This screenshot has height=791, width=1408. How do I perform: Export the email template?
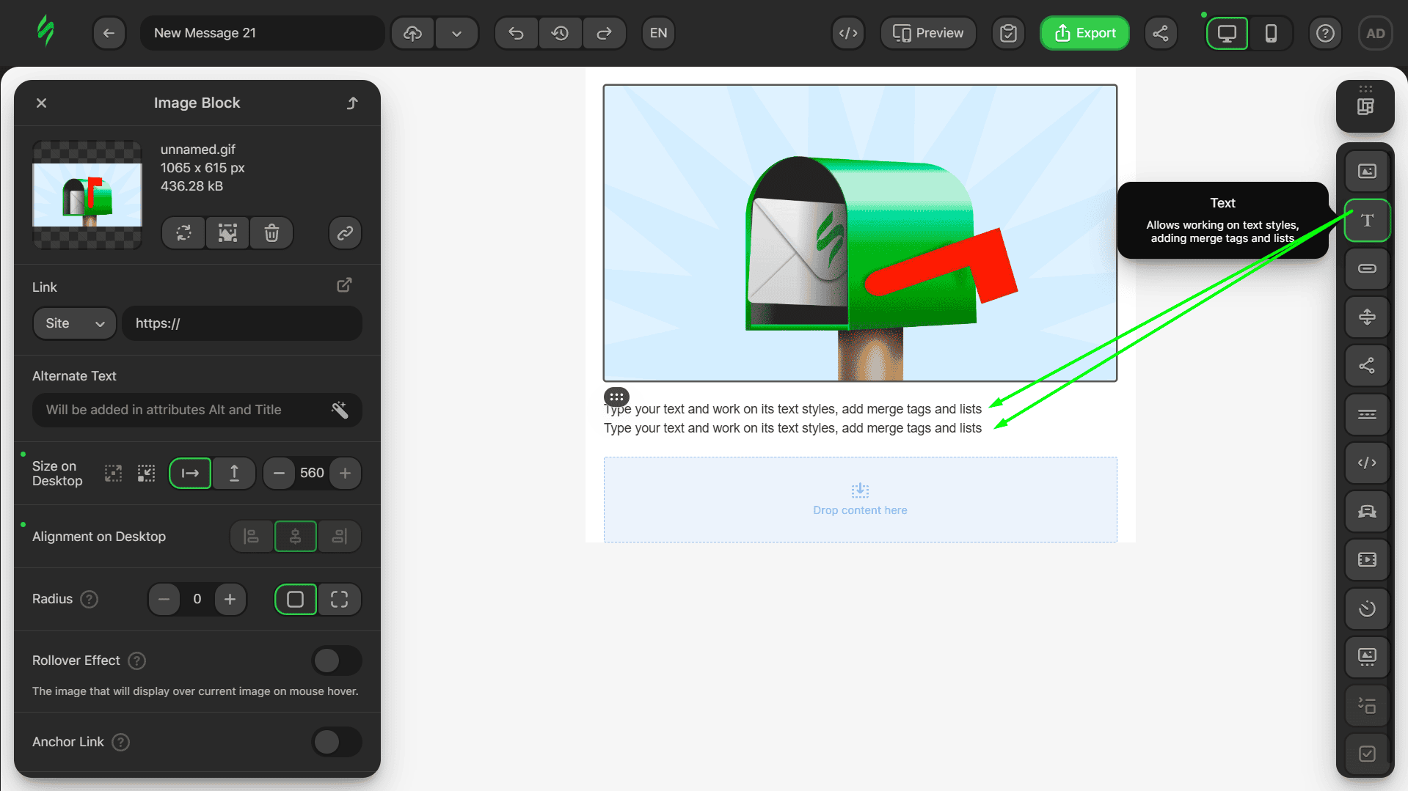tap(1084, 33)
